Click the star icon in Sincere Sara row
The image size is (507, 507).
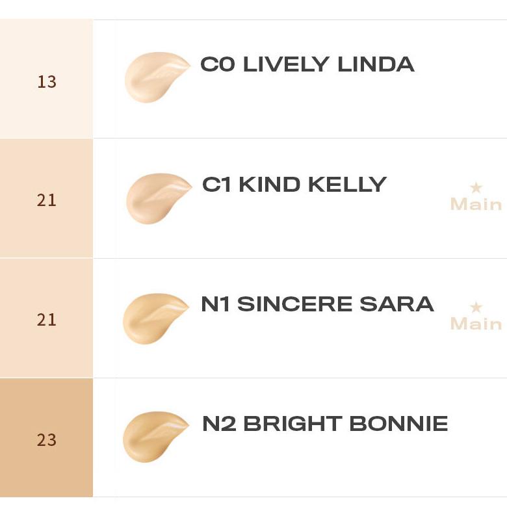tap(476, 307)
